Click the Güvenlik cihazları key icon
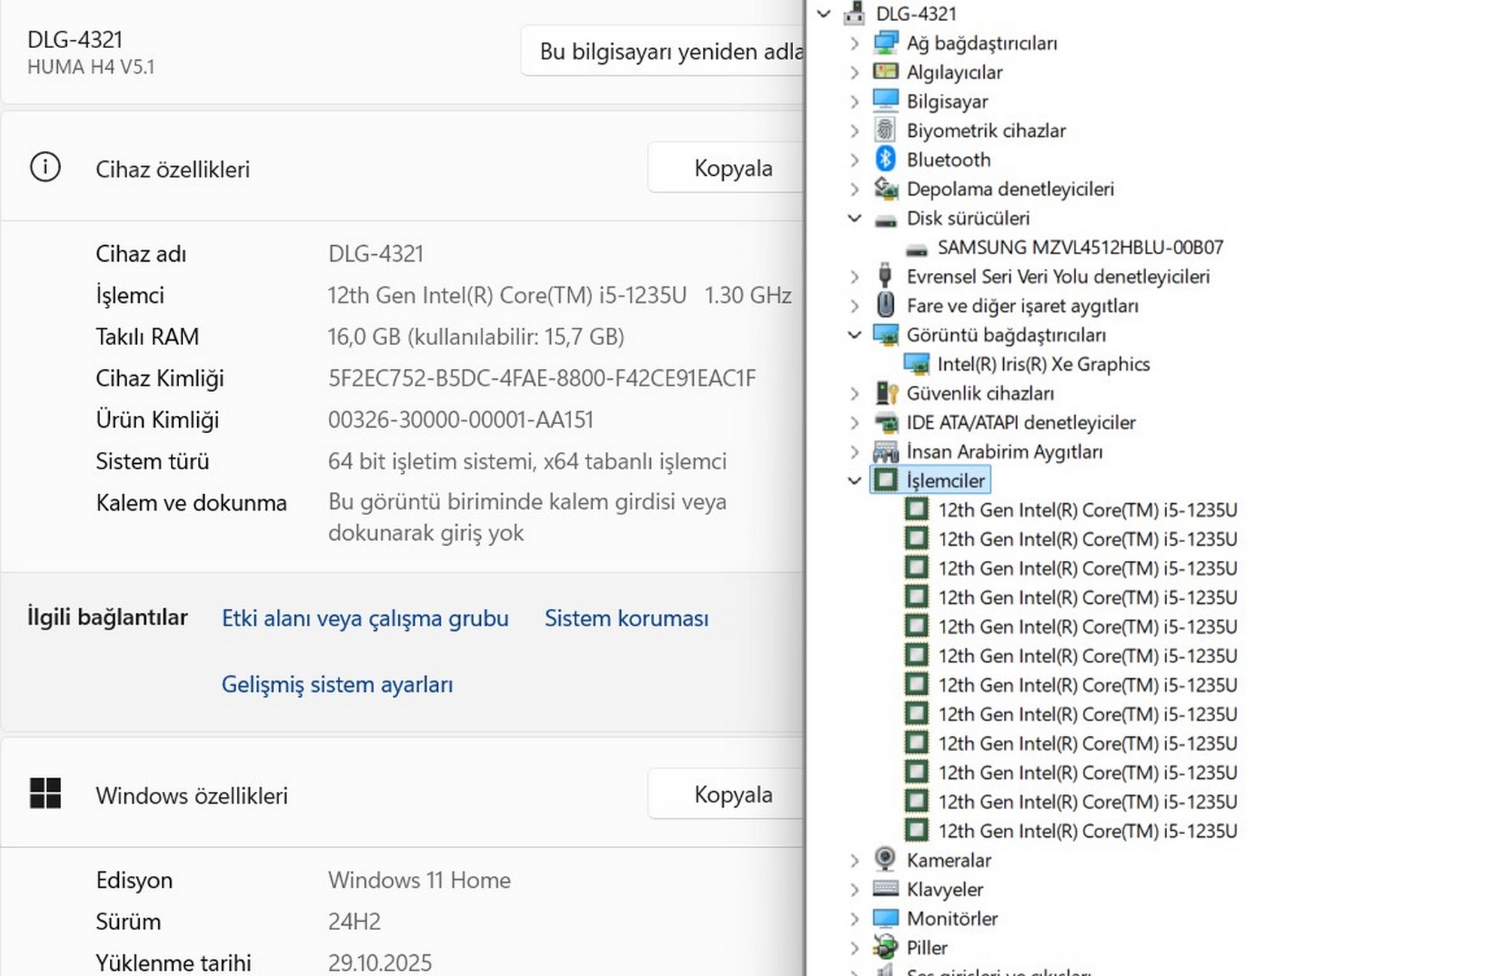This screenshot has width=1505, height=976. [886, 393]
